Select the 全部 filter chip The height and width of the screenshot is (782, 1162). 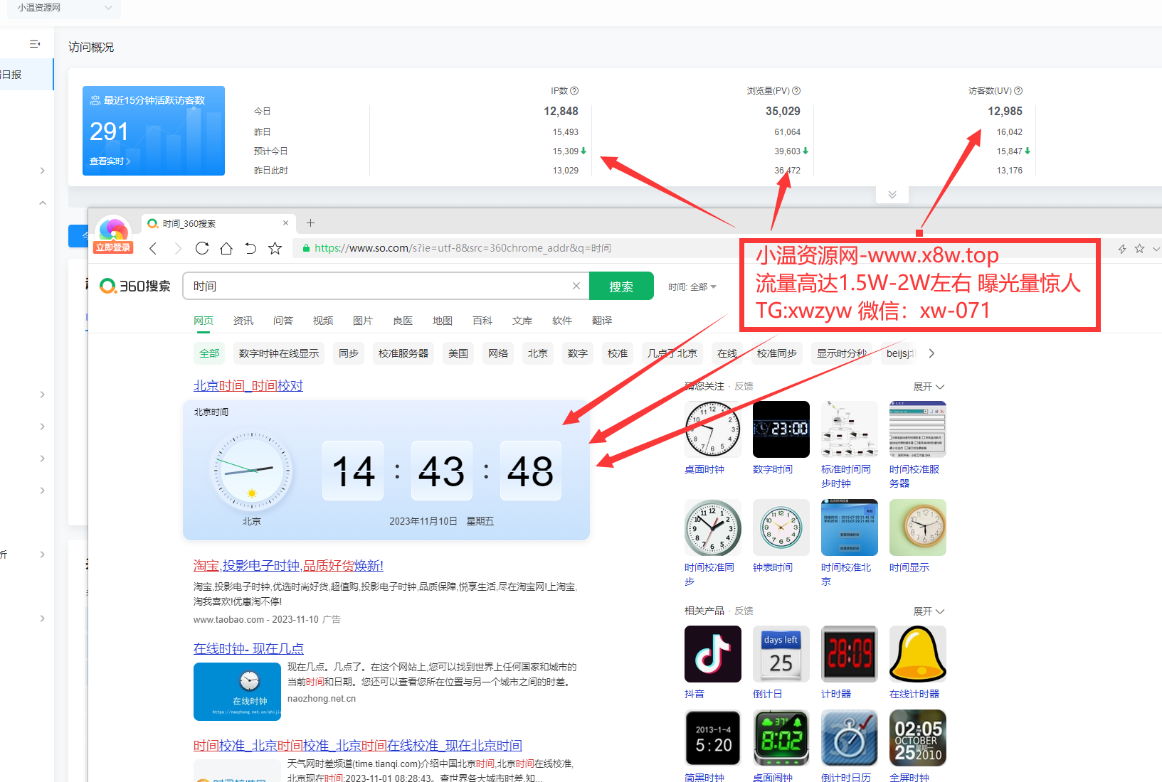tap(209, 353)
